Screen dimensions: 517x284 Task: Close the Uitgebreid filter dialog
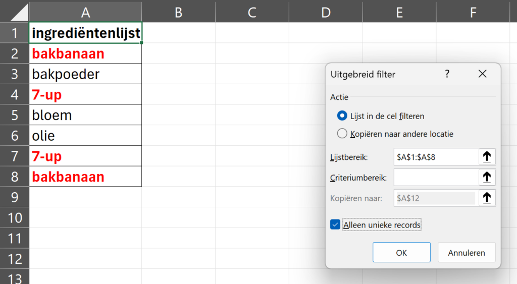482,74
